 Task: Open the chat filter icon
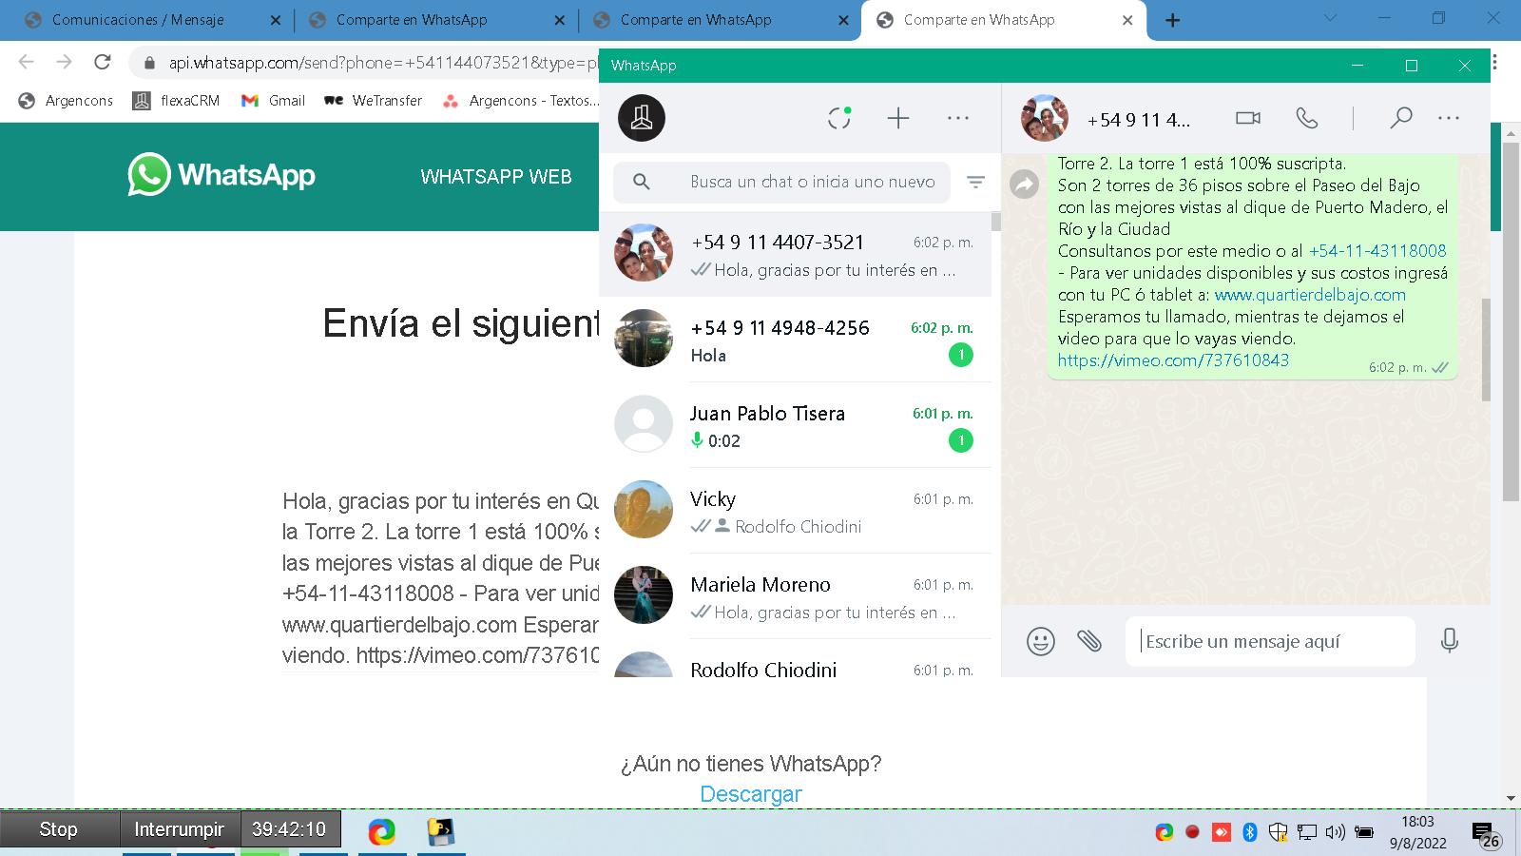(975, 182)
